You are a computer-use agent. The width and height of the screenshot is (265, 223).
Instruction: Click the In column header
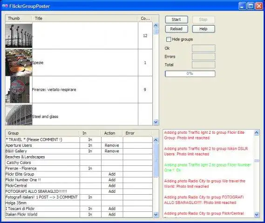coord(90,133)
